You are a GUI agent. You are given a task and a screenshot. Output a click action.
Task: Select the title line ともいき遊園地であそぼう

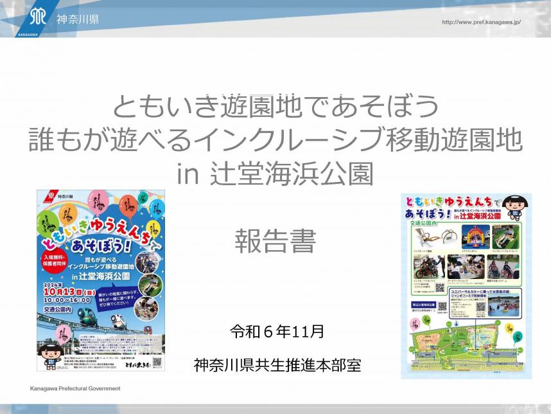[275, 105]
